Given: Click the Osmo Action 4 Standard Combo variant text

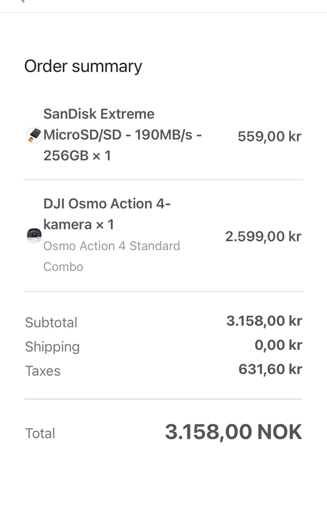Looking at the screenshot, I should click(111, 256).
